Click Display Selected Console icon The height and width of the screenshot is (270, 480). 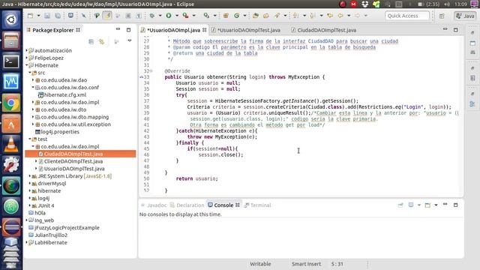(x=411, y=205)
